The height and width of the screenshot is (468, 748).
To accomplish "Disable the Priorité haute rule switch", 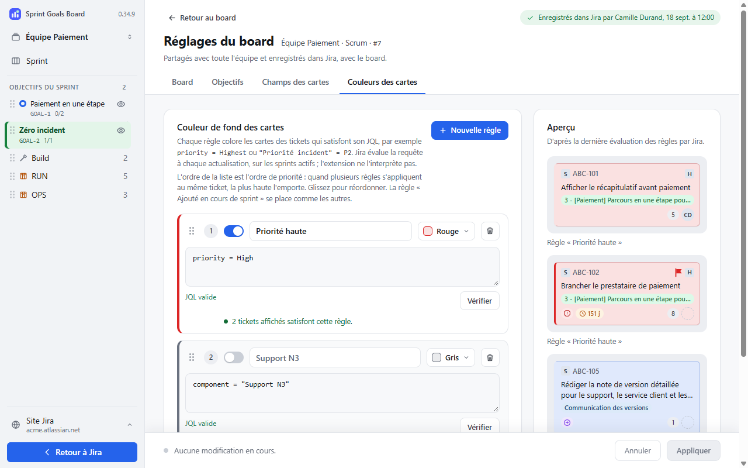I will (234, 231).
